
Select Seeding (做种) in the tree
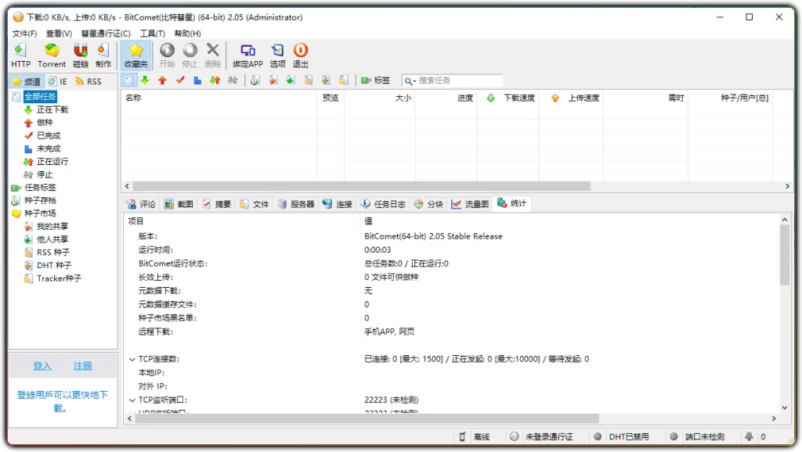[x=45, y=123]
